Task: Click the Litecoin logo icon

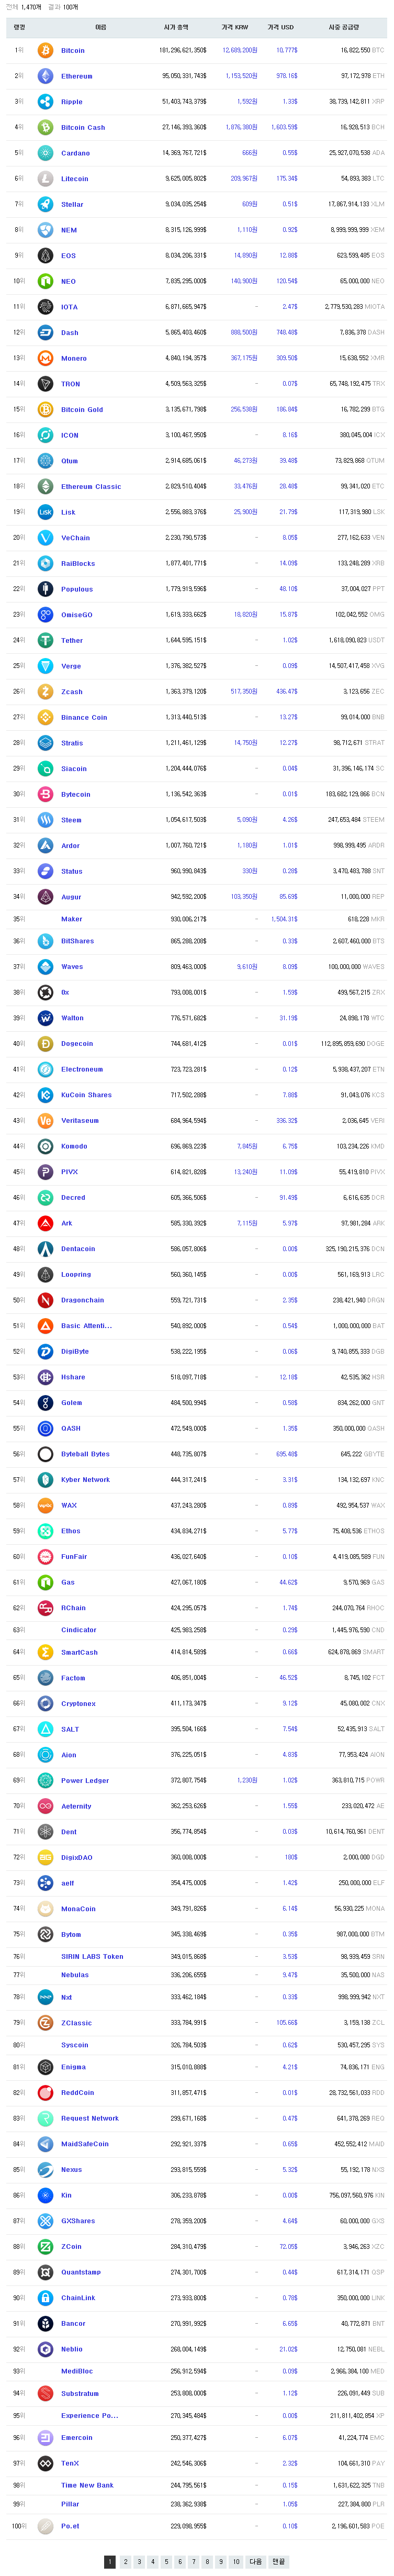Action: [45, 178]
